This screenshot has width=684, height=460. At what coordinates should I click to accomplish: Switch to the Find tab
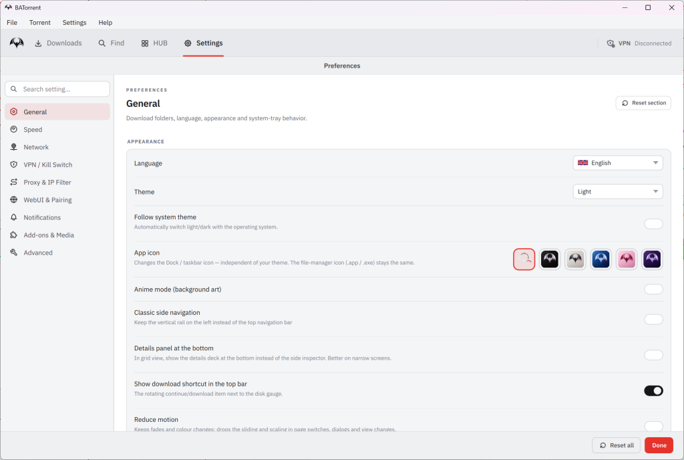pyautogui.click(x=112, y=43)
